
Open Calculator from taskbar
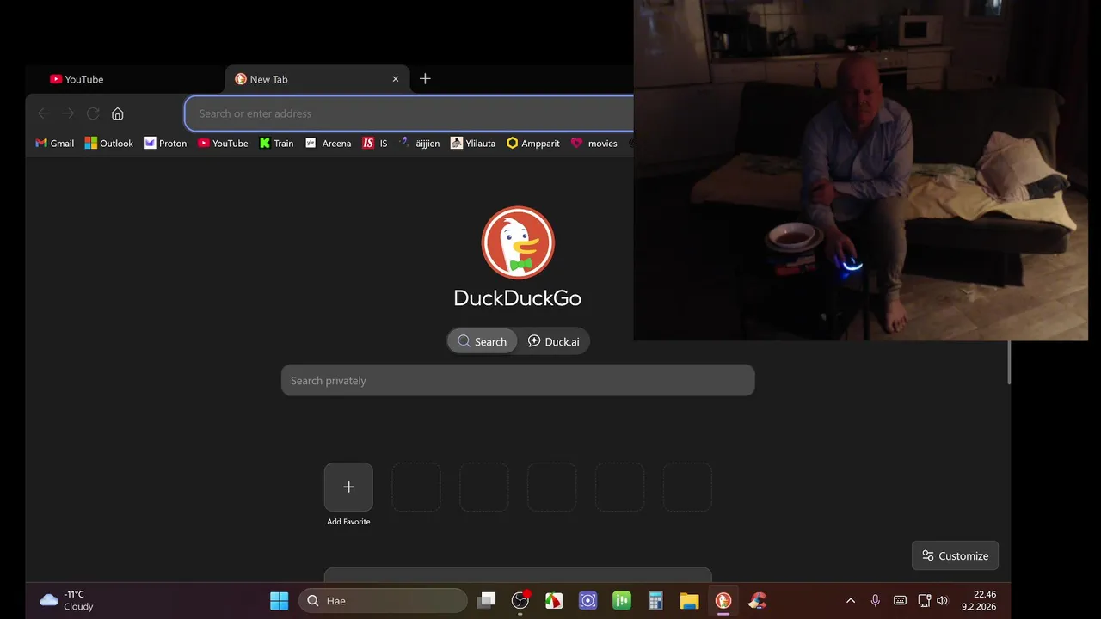coord(655,601)
